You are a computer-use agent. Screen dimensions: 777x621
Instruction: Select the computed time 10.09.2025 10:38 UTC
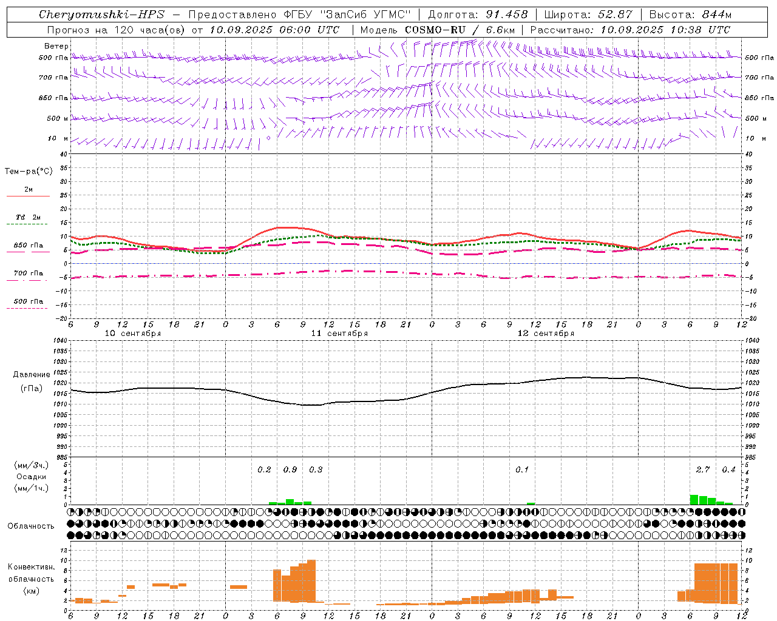pyautogui.click(x=665, y=30)
